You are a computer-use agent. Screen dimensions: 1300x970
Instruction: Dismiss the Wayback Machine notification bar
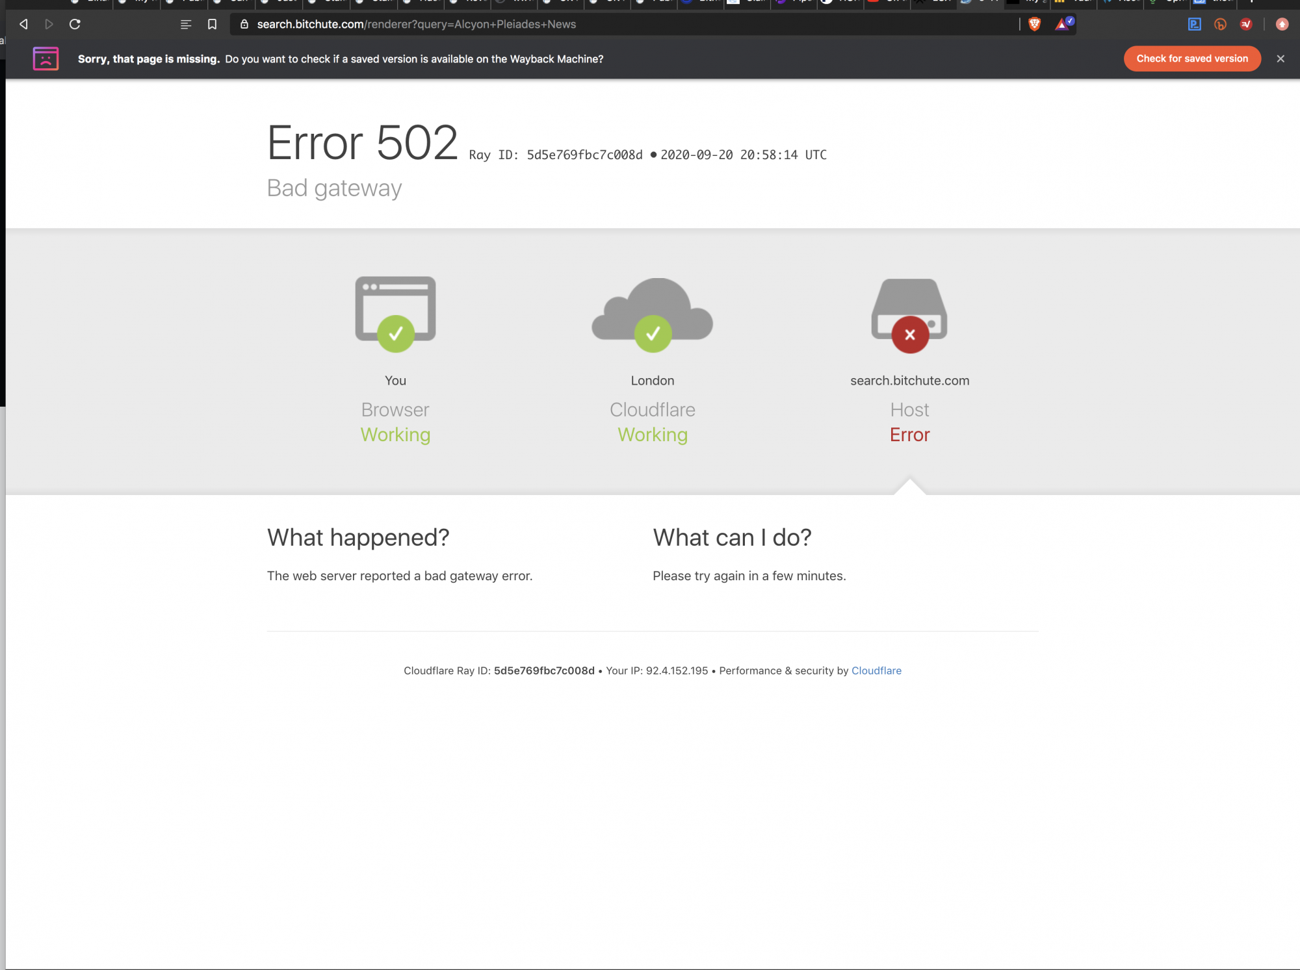pos(1280,58)
